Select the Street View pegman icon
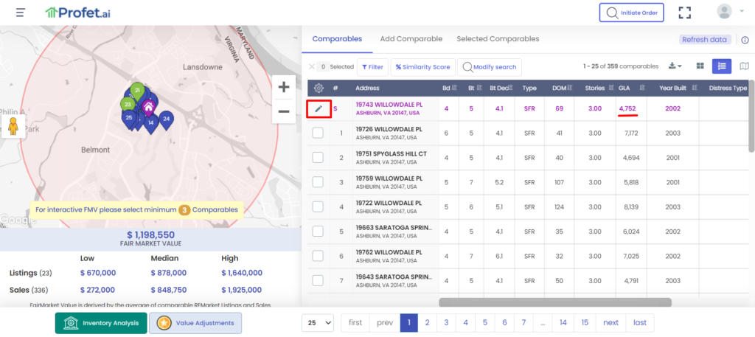 [x=13, y=126]
